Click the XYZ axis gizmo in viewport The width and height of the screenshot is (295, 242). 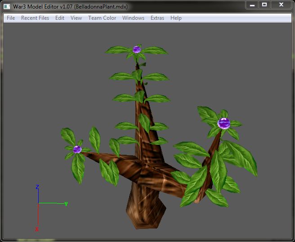(x=51, y=208)
